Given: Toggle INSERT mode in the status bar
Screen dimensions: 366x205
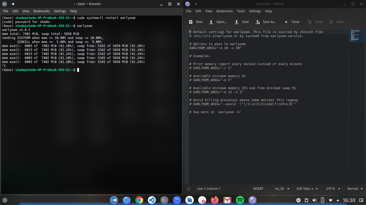Looking at the screenshot, I should tap(258, 188).
